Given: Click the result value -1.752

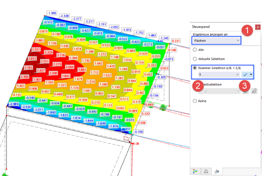Looking at the screenshot, I should [x=139, y=33].
